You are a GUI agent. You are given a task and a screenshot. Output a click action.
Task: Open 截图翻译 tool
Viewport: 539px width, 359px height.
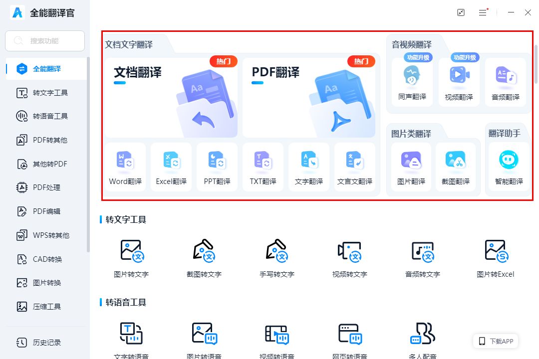pos(456,167)
